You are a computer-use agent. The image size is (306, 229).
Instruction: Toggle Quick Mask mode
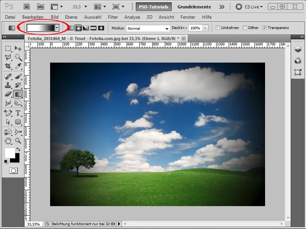click(13, 171)
